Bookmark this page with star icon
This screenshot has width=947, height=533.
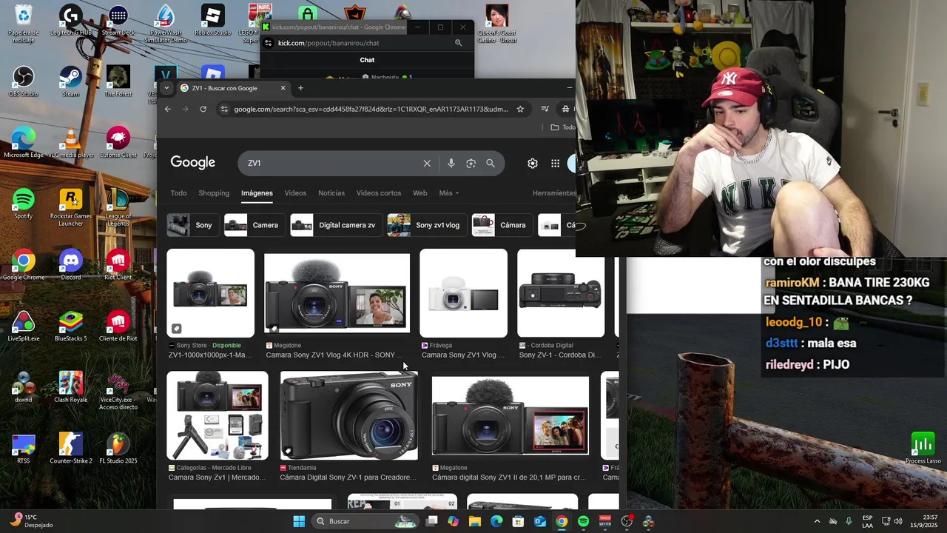520,109
